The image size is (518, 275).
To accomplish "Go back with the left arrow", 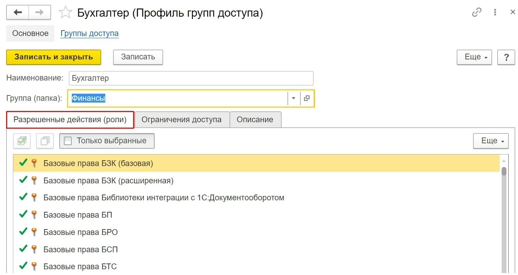I will point(18,13).
